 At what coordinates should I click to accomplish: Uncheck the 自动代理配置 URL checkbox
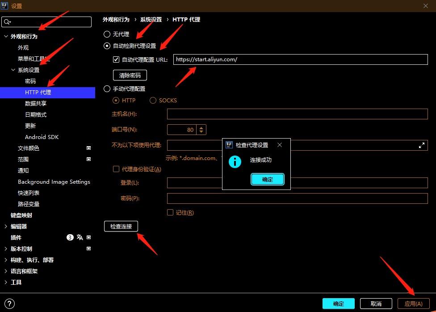[117, 59]
